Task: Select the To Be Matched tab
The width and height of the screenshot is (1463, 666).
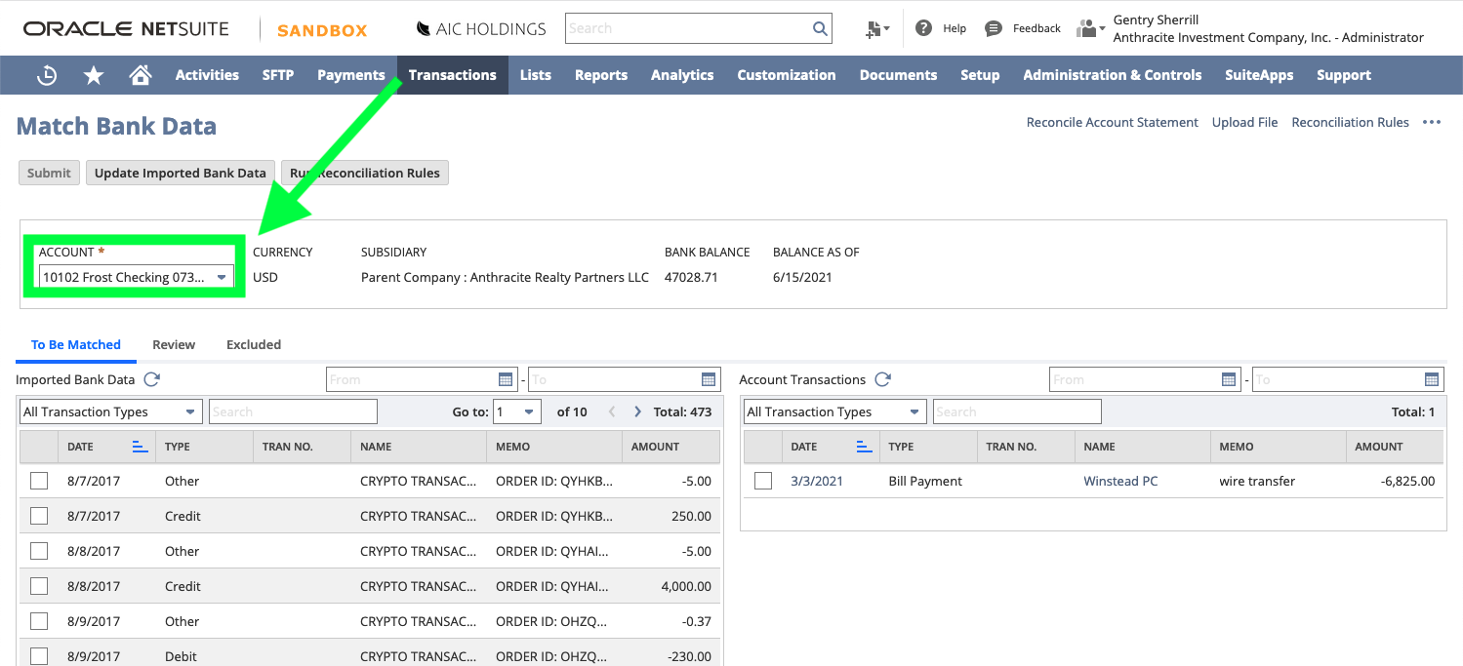Action: [x=76, y=344]
